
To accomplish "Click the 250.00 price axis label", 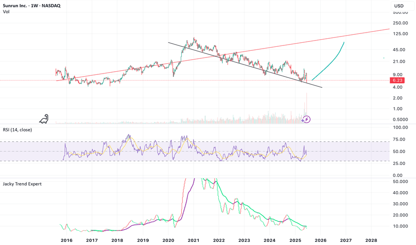I will click(400, 23).
